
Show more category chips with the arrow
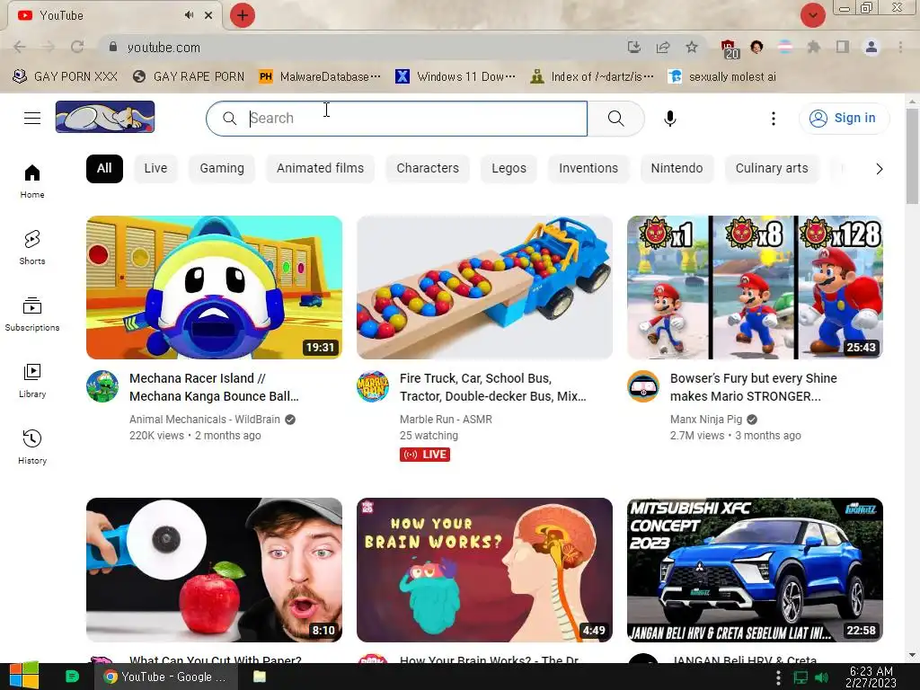tap(879, 169)
